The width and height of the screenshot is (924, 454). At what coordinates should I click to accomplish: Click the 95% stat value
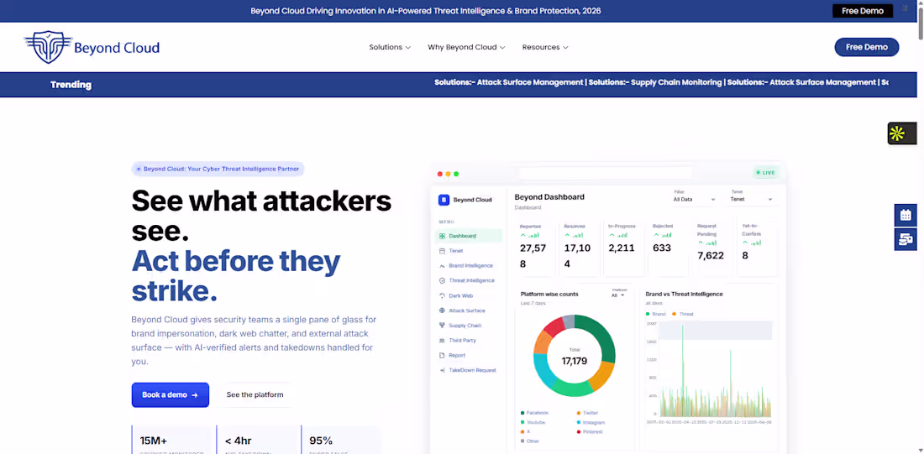tap(321, 441)
